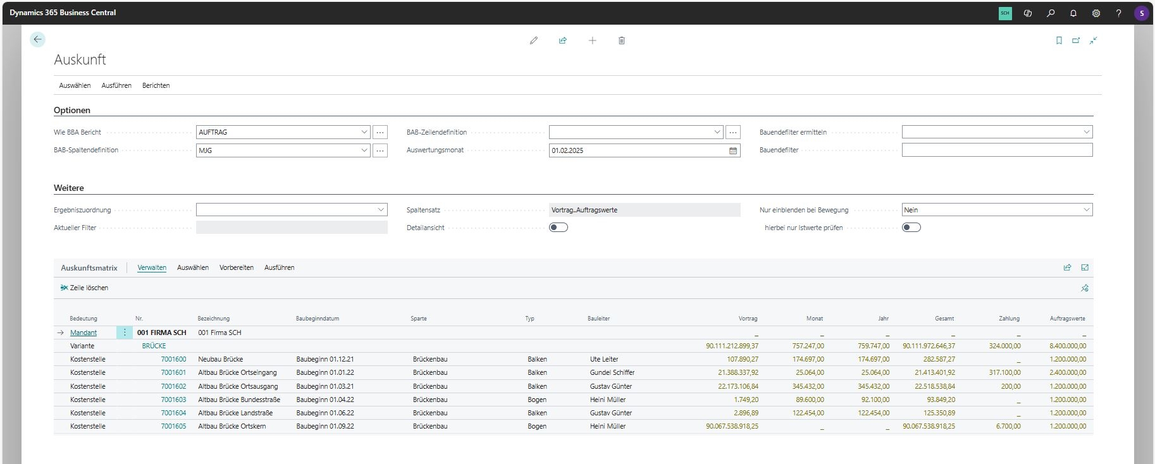The height and width of the screenshot is (464, 1155).
Task: Open the notifications bell
Action: point(1073,13)
